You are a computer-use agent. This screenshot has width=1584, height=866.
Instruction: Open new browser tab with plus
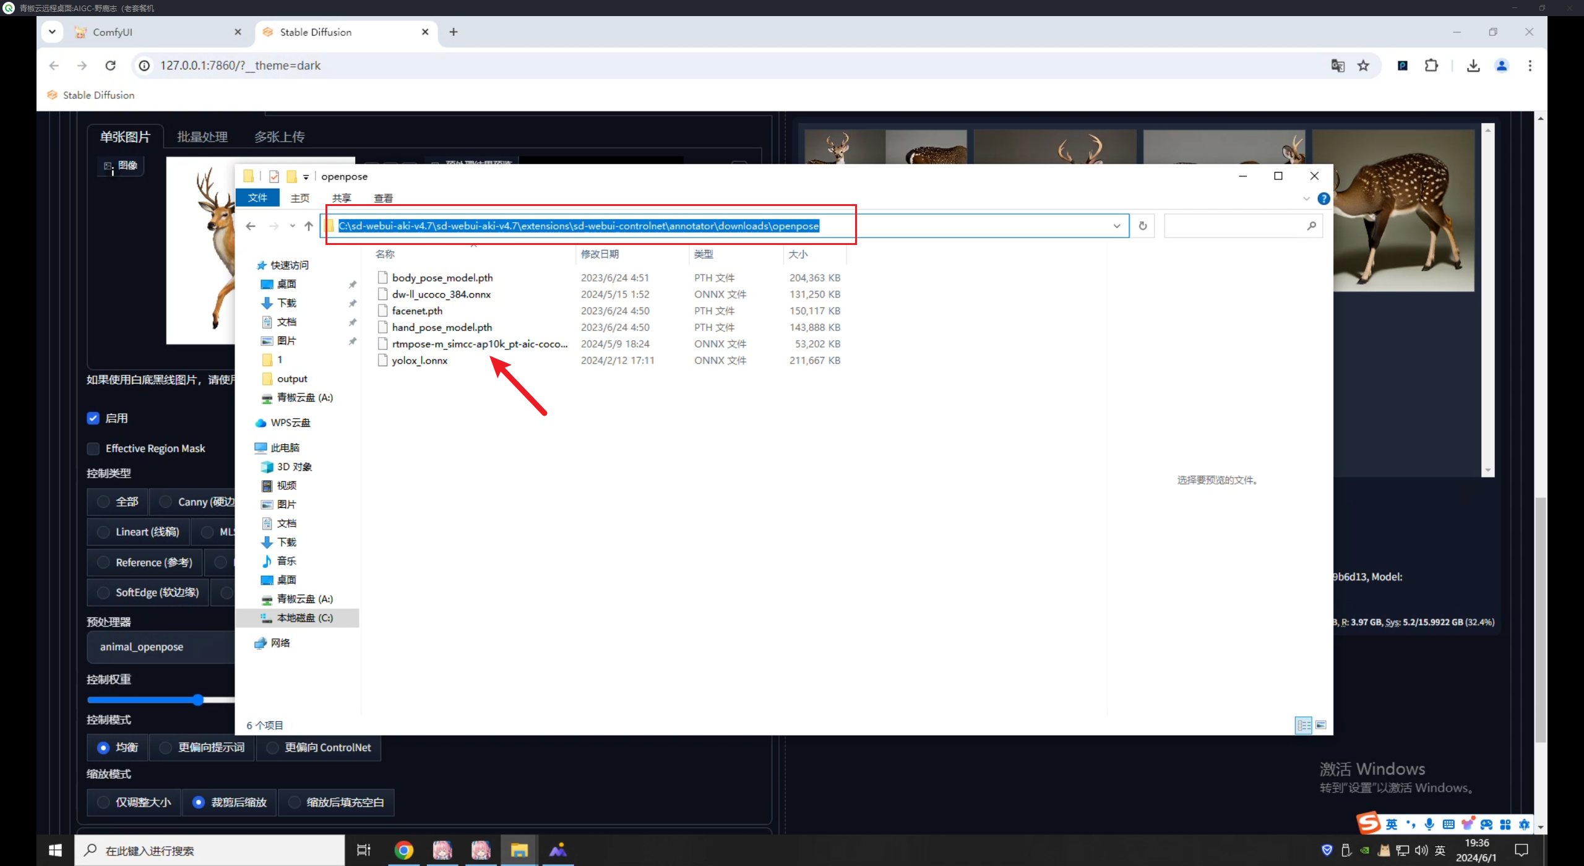pyautogui.click(x=454, y=32)
